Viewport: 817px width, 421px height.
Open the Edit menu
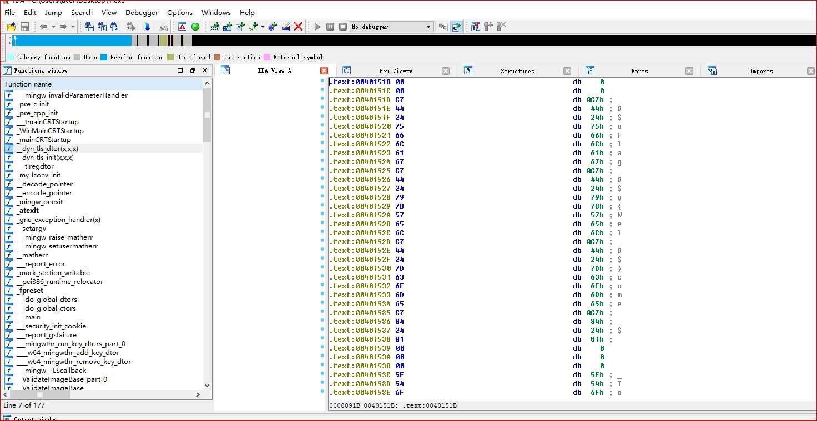pyautogui.click(x=30, y=12)
